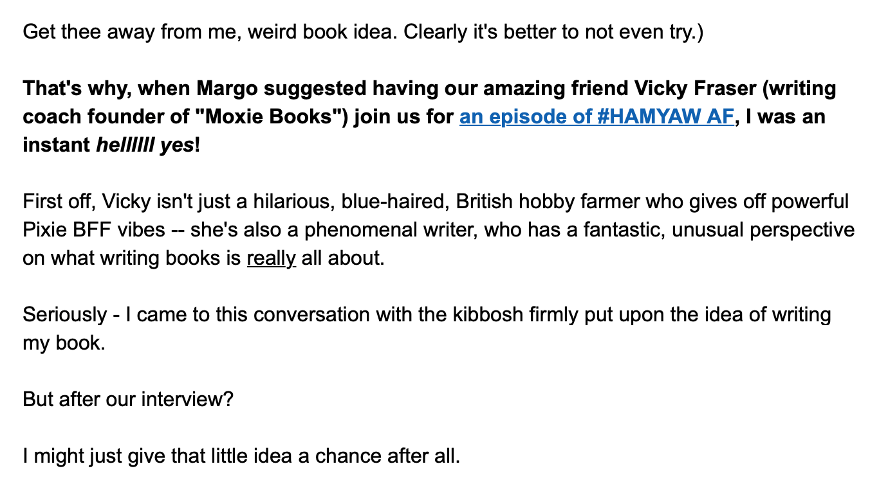Open the "an episode of #HAMYAW AF" link
The image size is (879, 482).
pyautogui.click(x=597, y=117)
